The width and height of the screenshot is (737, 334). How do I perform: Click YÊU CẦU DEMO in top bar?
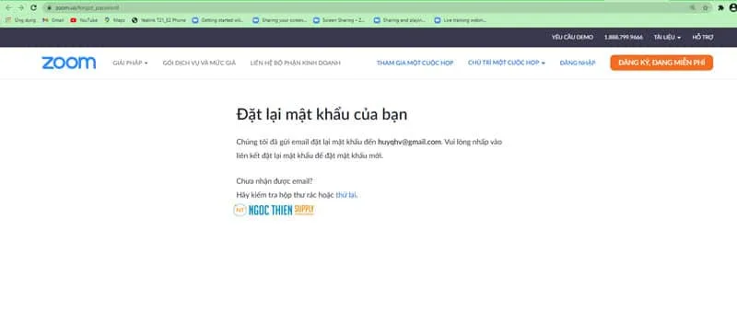572,37
